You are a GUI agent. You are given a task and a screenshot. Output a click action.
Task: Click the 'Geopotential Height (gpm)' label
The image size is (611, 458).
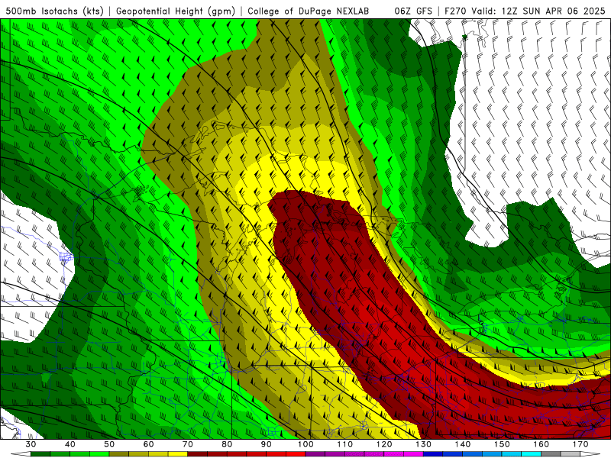coord(176,11)
